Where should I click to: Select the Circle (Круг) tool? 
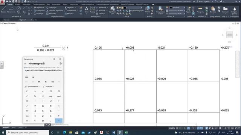coord(18,9)
